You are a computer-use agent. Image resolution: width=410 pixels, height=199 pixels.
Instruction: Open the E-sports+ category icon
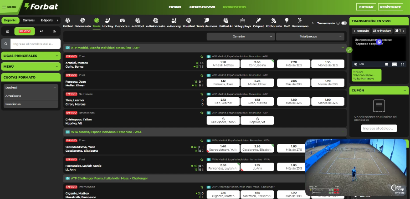click(x=123, y=23)
